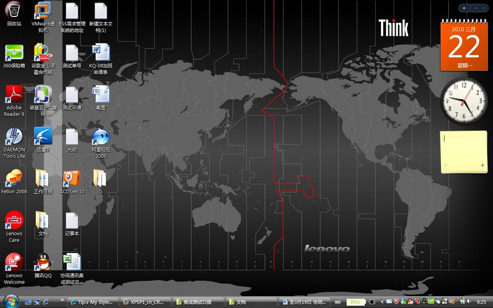Click the sidebar calendar gadget showing 22
The height and width of the screenshot is (308, 493).
coord(464,45)
